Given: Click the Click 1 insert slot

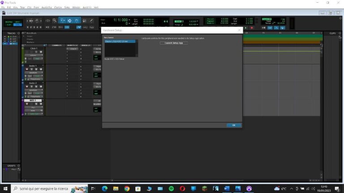Looking at the screenshot, I should point(72,49).
